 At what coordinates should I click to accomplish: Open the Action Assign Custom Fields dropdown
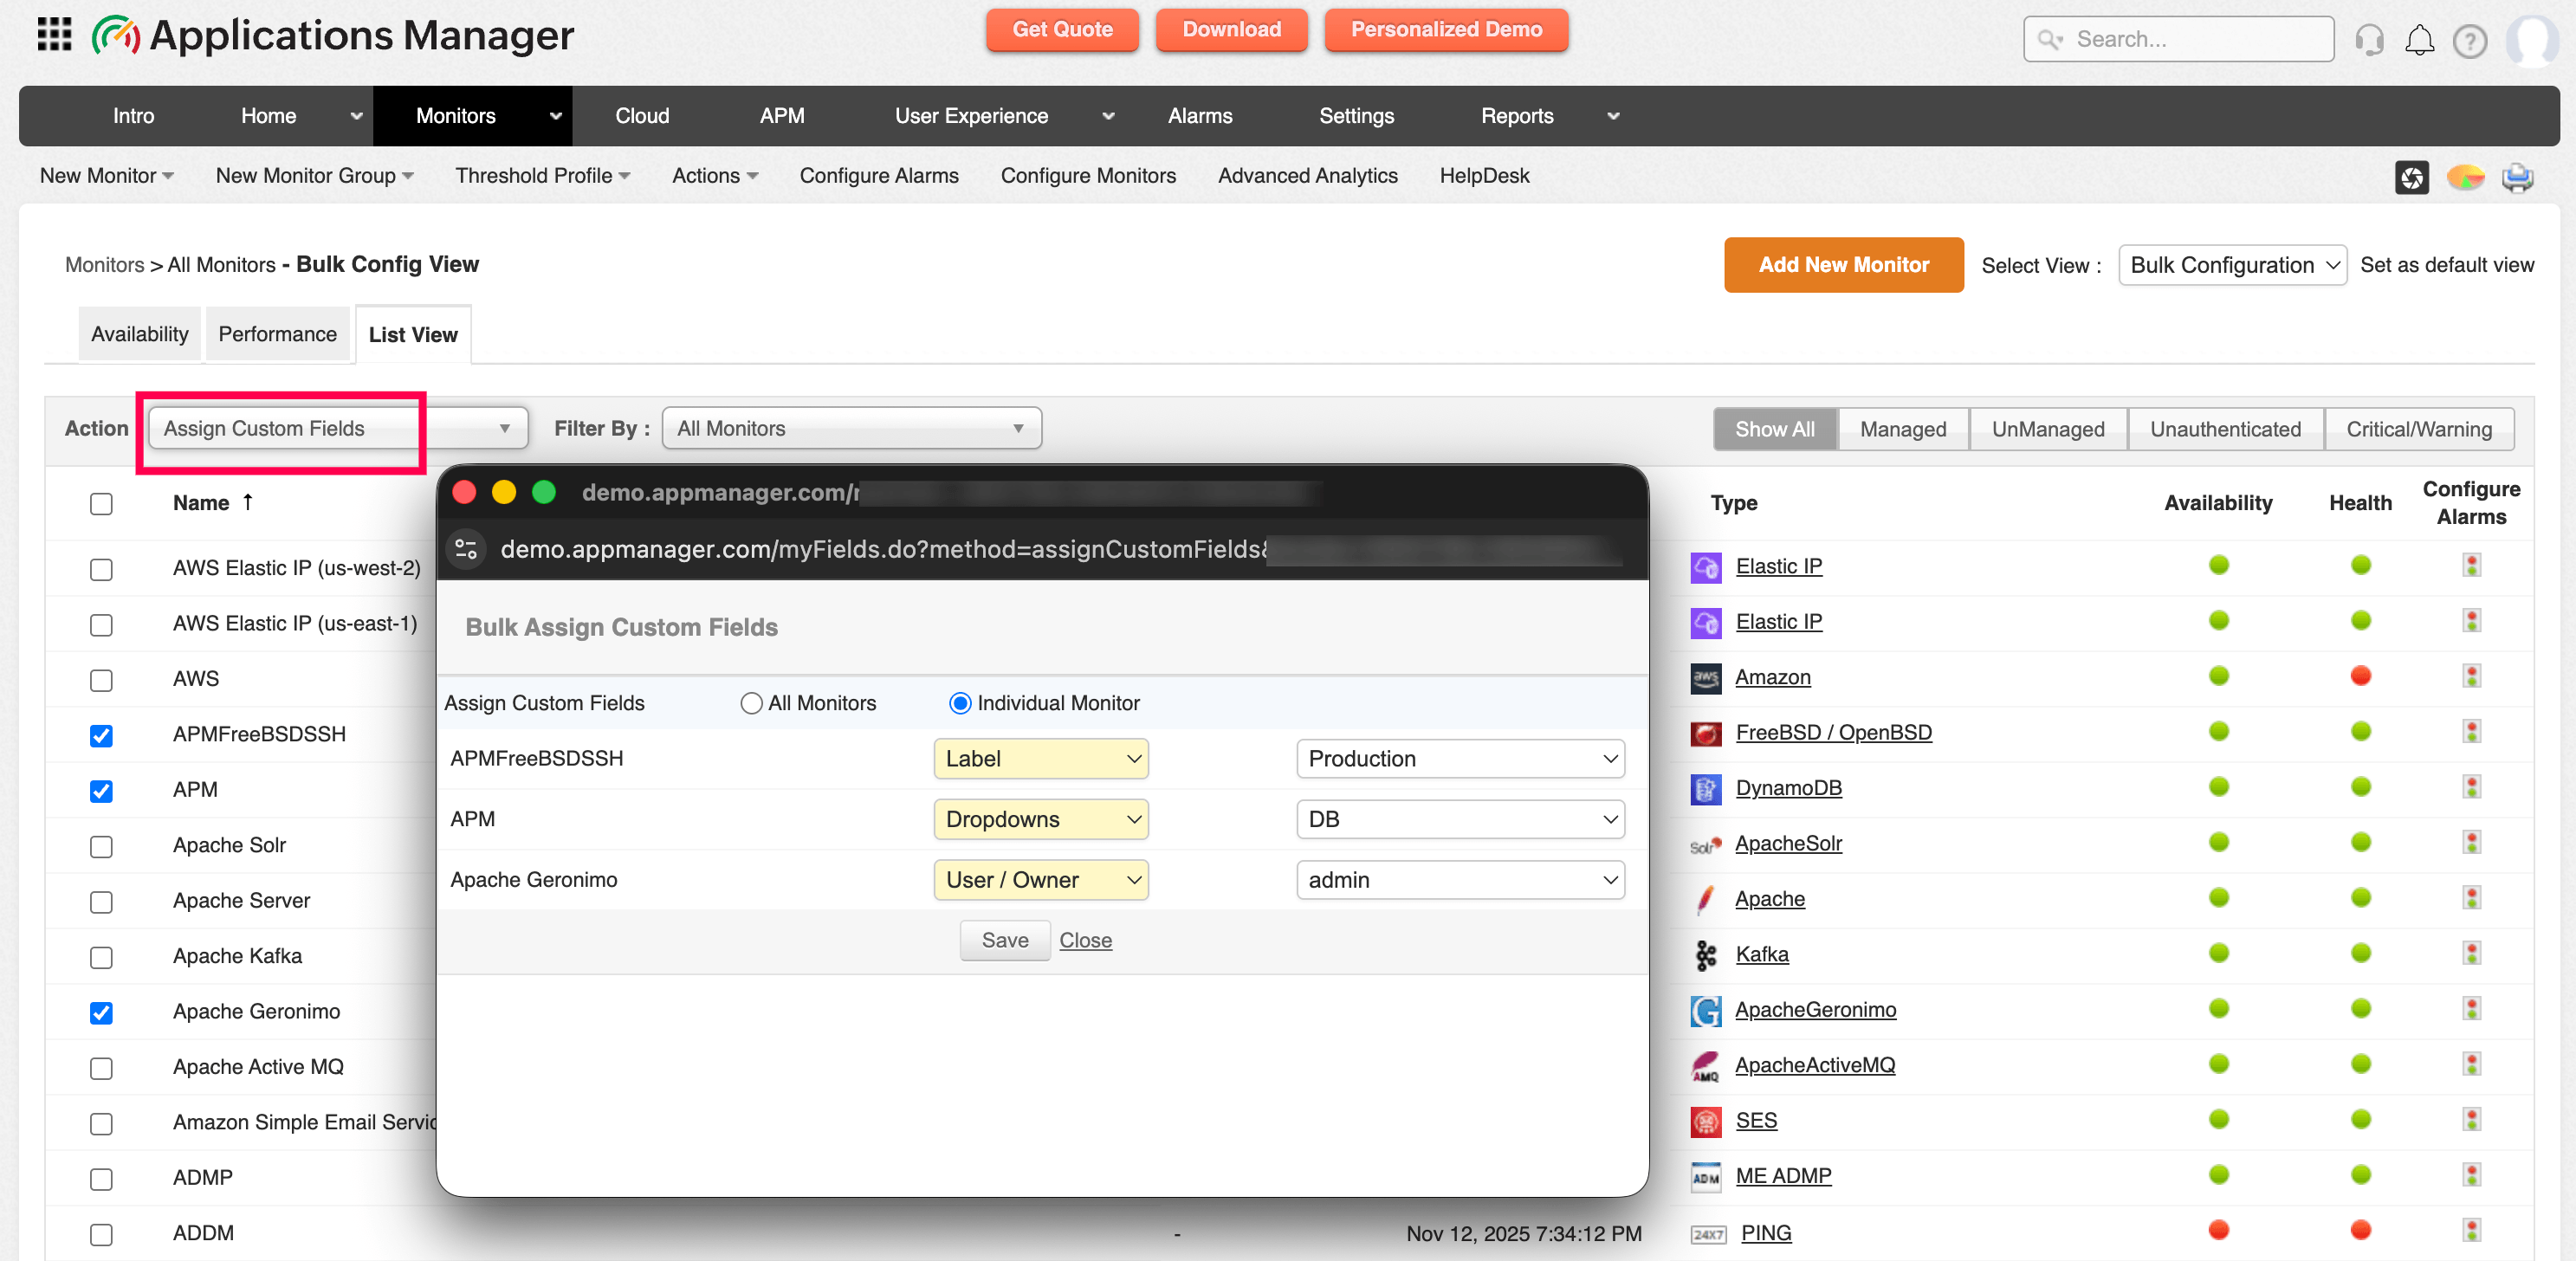338,428
